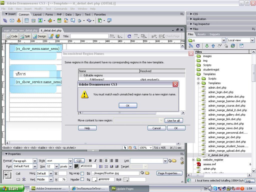Viewport: 256px width, 192px height.
Task: Click the Merge Cells icon in Properties
Action: tap(18, 179)
